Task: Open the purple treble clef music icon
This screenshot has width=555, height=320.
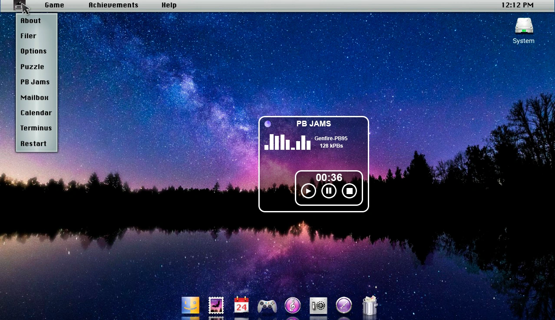Action: 293,305
